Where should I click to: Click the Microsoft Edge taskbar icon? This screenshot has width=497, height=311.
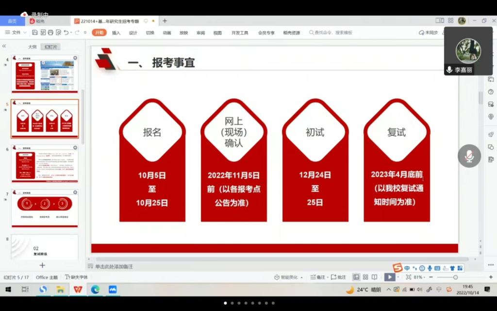point(95,290)
